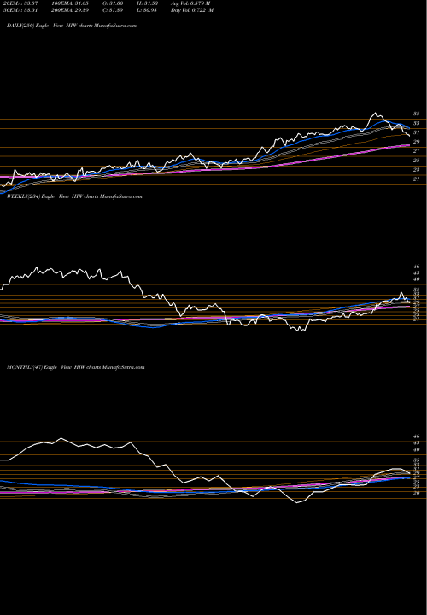Select the low price 'L:' value
Image resolution: width=427 pixels, height=615 pixels.
tap(148, 10)
